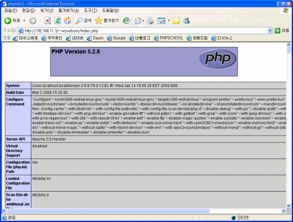Open the 편집(E) menu
Viewport: 293px width, 222px height.
29,11
